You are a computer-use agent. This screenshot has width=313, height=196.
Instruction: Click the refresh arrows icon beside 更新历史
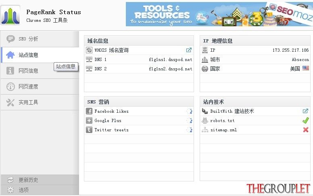pos(10,180)
